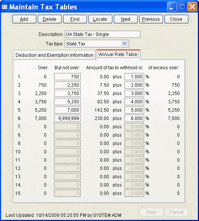Viewport: 199px width, 221px height.
Task: Expand the Tax type dropdown arrow
Action: [124, 44]
